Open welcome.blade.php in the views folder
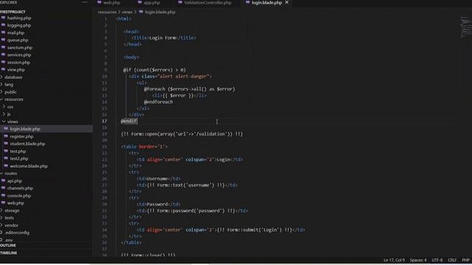The height and width of the screenshot is (265, 472). pyautogui.click(x=29, y=166)
